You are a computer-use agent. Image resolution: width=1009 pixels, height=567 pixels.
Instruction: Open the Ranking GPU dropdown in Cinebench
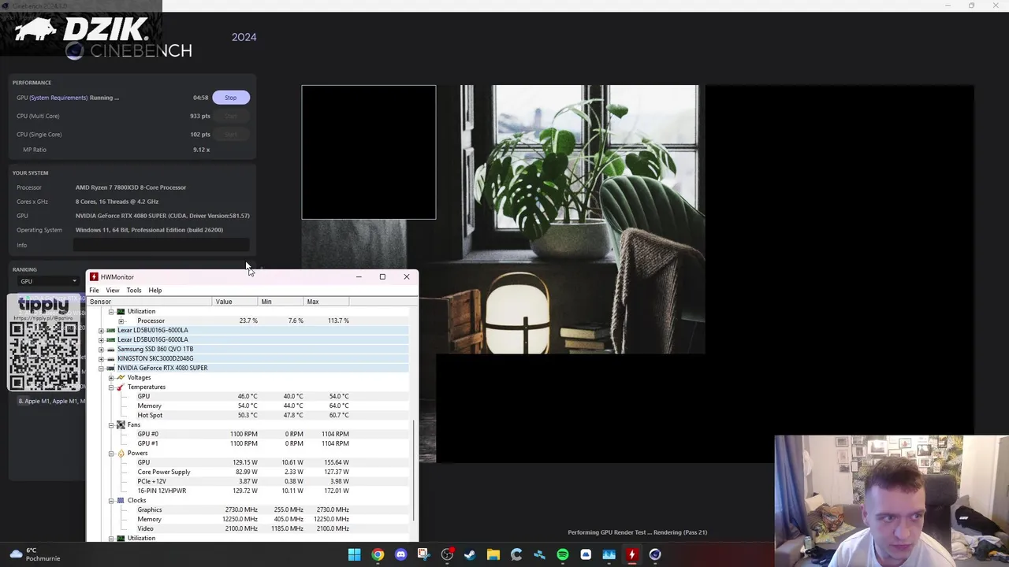click(48, 281)
